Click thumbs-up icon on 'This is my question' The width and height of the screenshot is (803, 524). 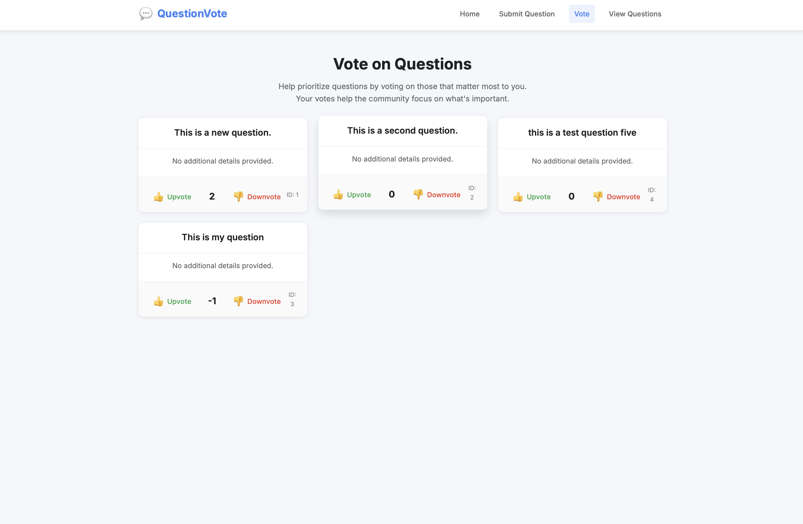[158, 301]
